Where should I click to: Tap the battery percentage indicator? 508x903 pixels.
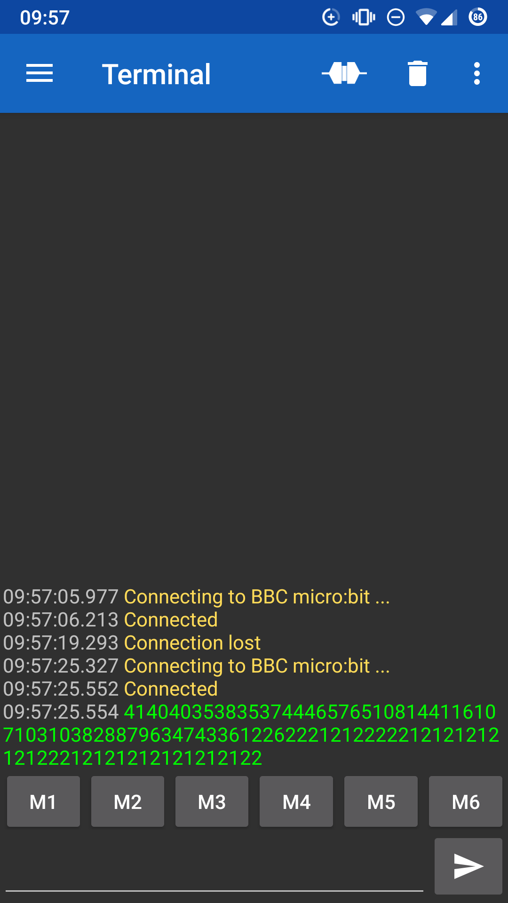478,17
